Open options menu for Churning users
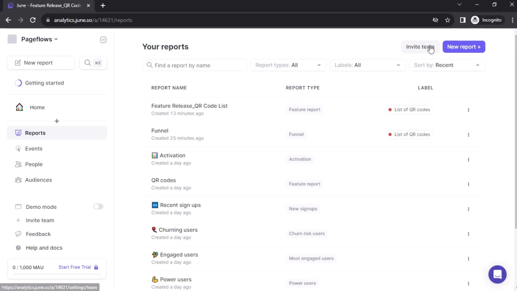Image resolution: width=517 pixels, height=291 pixels. point(469,234)
